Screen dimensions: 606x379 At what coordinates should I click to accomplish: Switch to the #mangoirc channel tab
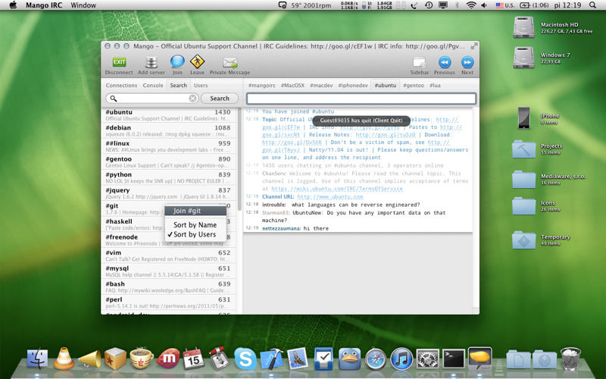pos(262,86)
